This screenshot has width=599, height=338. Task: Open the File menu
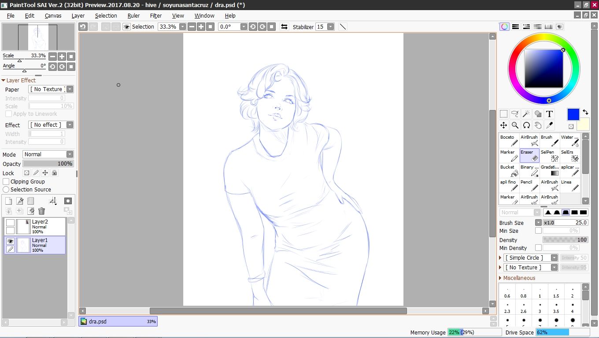click(11, 16)
